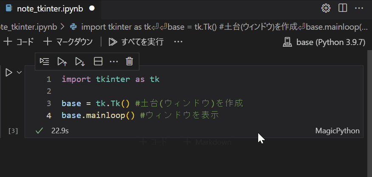Open notebook settings gear icon
Viewport: 372px width, 177px height.
[326, 8]
